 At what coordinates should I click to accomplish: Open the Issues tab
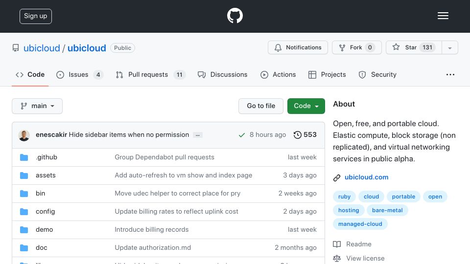(x=80, y=74)
